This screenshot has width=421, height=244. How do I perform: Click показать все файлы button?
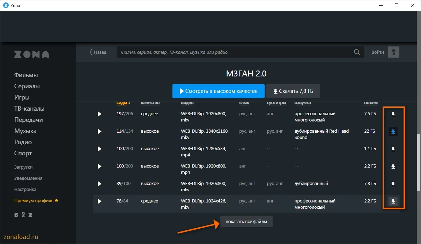point(246,222)
